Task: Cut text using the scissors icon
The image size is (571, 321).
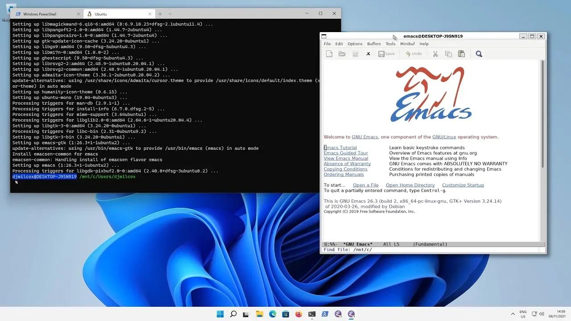Action: click(x=435, y=53)
